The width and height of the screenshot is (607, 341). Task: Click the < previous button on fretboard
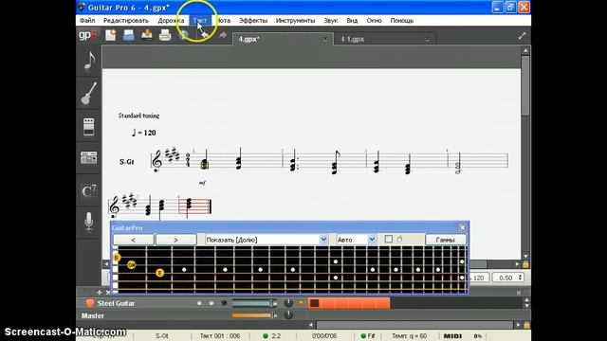click(x=133, y=240)
